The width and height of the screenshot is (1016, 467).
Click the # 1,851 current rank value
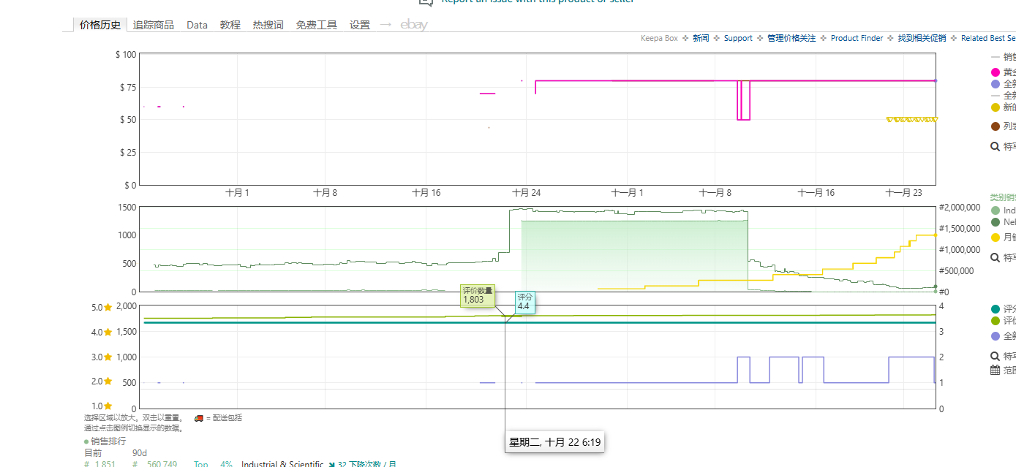[99, 464]
